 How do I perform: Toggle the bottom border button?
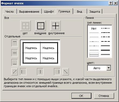15,62
